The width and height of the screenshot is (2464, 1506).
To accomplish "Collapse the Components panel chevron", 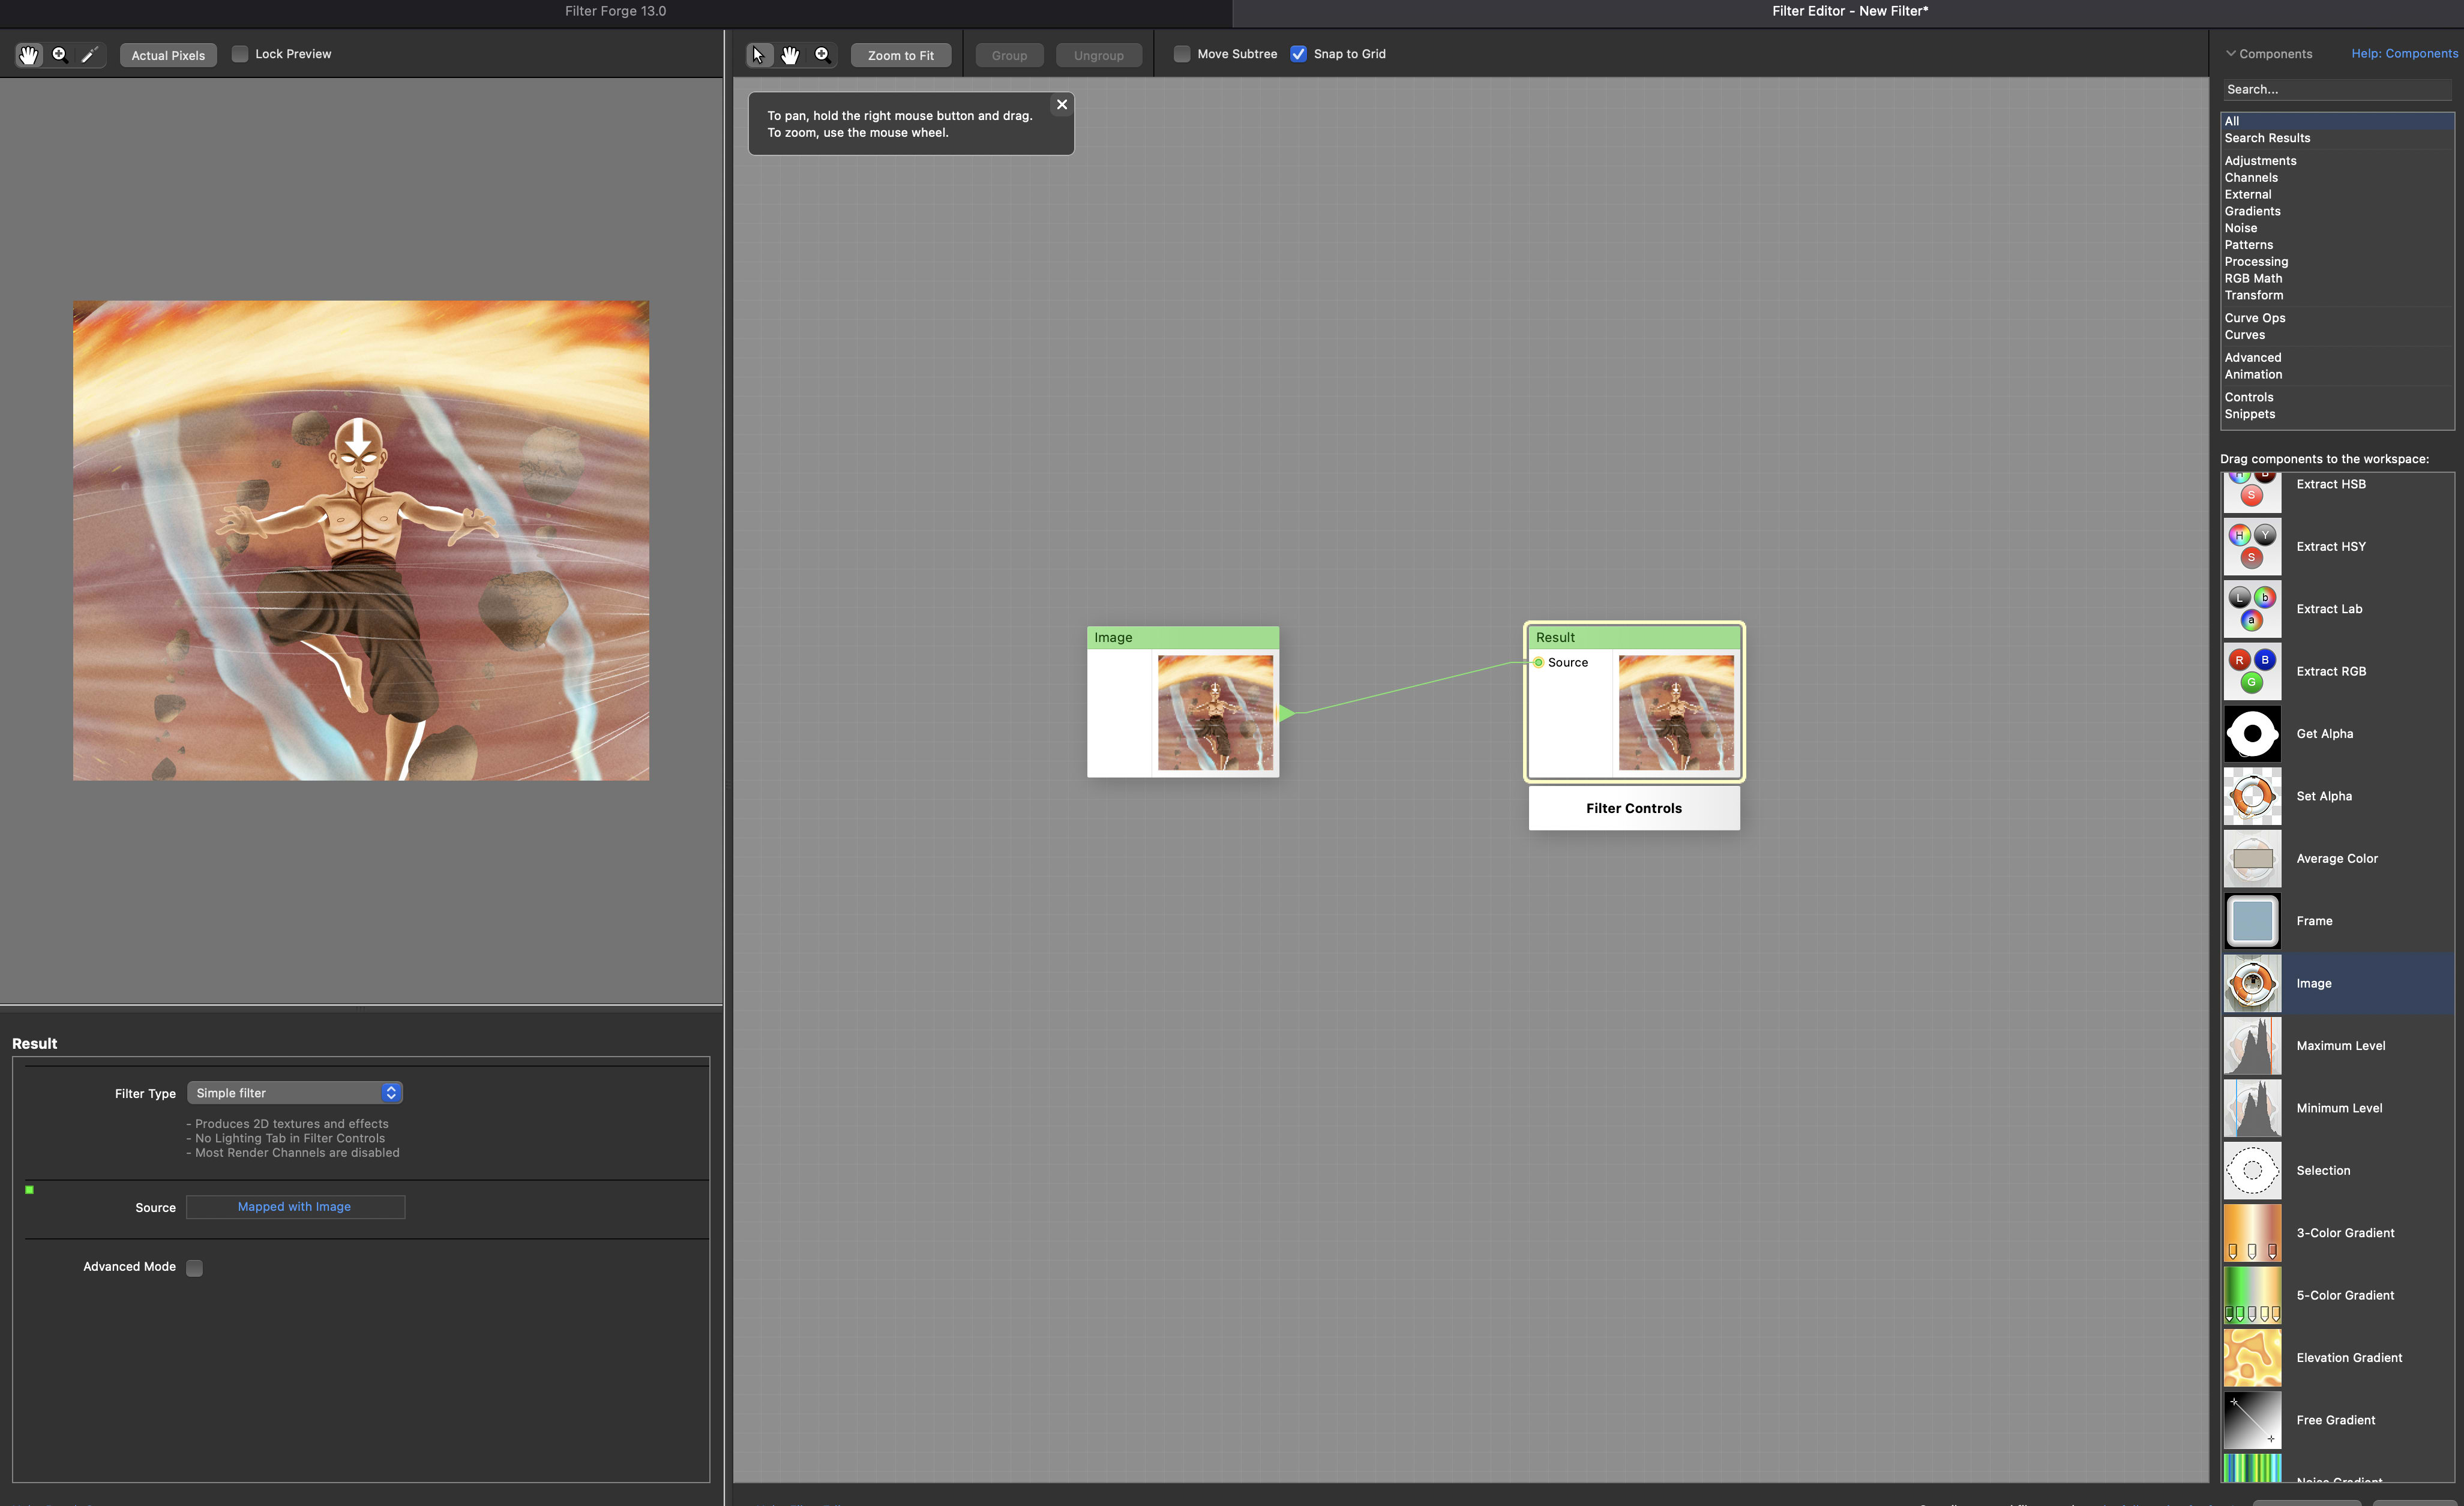I will (2230, 54).
